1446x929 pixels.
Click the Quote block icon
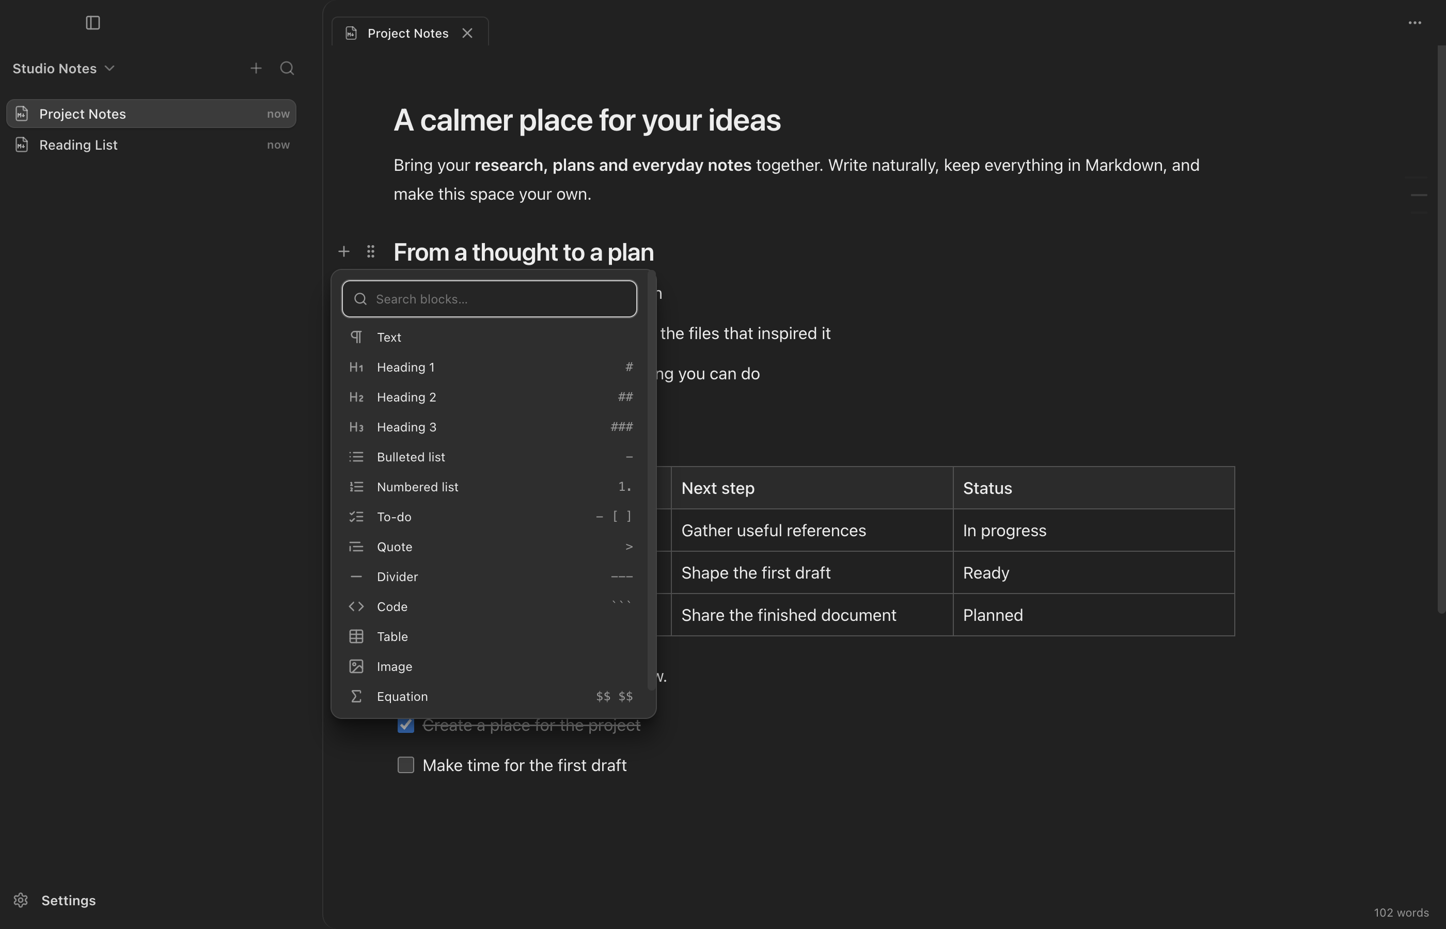357,547
